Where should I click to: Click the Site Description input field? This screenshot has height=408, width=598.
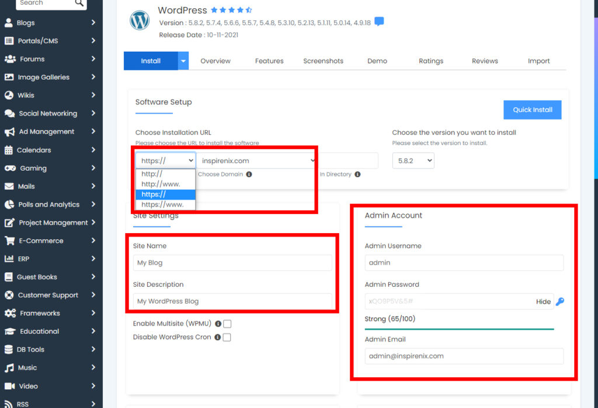click(232, 301)
